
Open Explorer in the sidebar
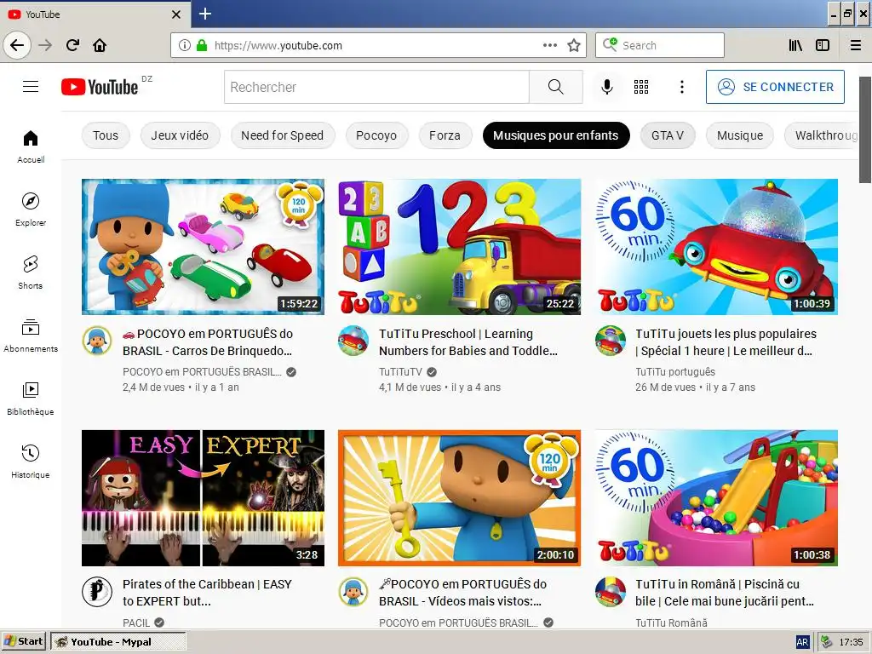click(x=31, y=209)
